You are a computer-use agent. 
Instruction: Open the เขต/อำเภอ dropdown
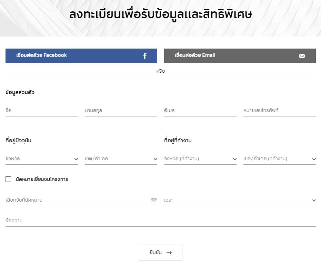121,159
